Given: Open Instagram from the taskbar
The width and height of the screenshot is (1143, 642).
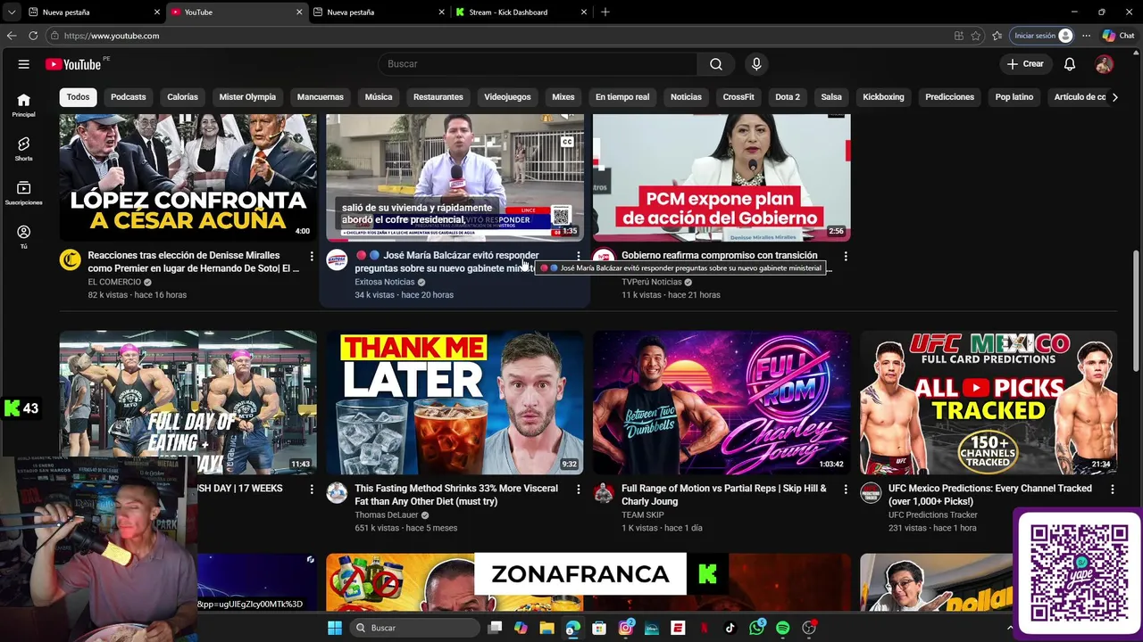Looking at the screenshot, I should tap(626, 628).
